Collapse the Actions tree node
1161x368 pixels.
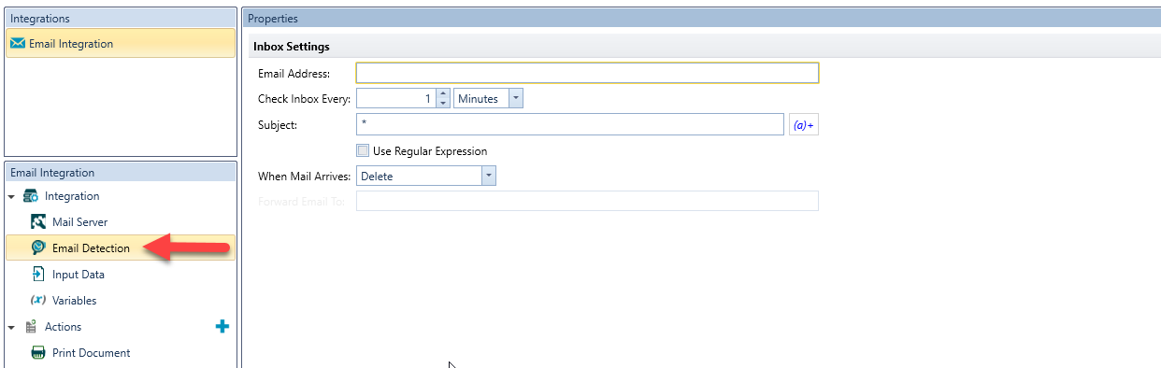pos(11,328)
